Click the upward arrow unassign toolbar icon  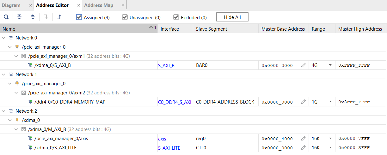tap(59, 17)
